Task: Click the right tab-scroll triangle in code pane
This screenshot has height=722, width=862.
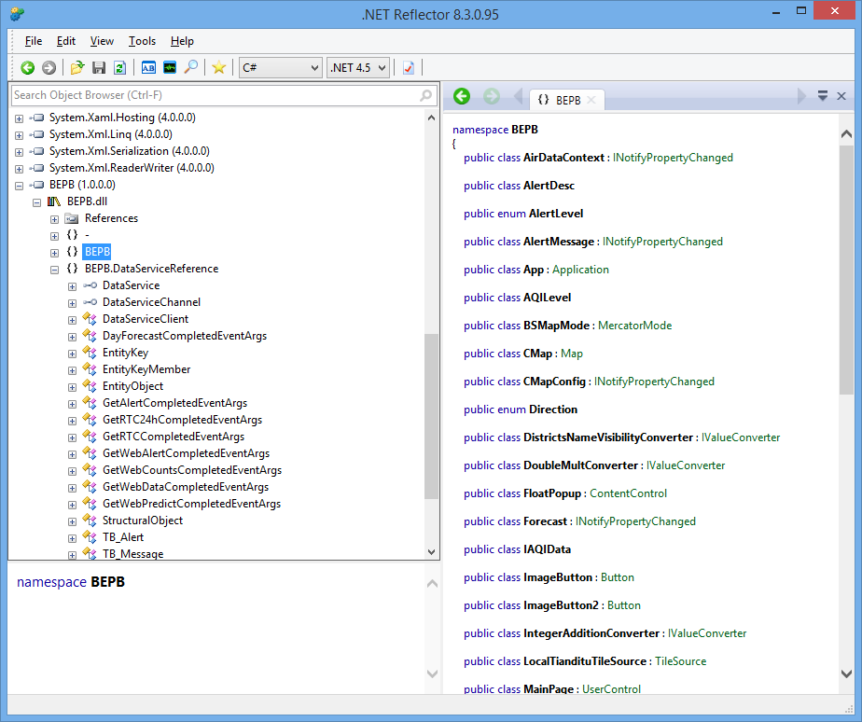Action: [801, 96]
